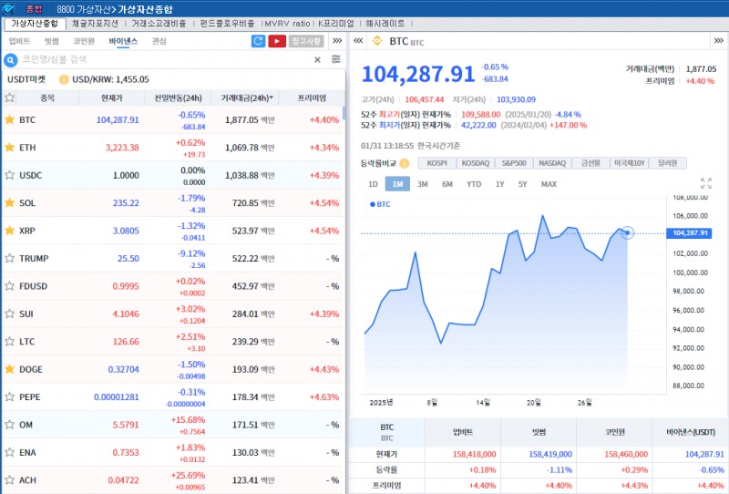The height and width of the screenshot is (494, 729).
Task: Select the 바이낸스 exchange tab
Action: tap(123, 41)
